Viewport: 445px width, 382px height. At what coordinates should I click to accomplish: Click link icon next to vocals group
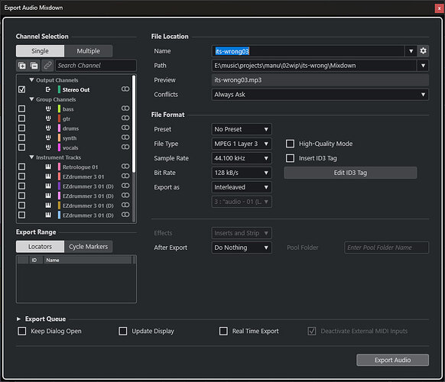point(125,147)
